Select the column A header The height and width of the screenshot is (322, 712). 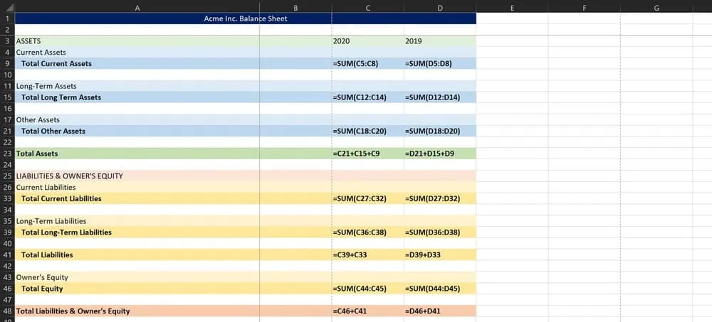click(137, 7)
